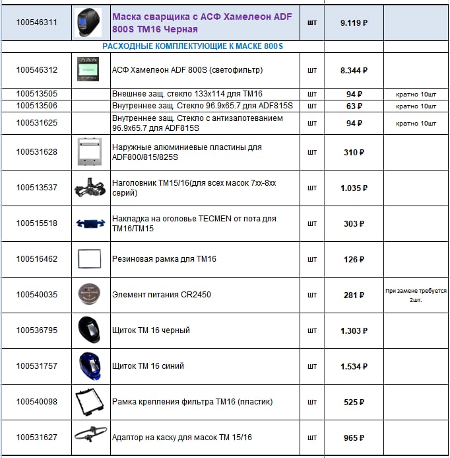Select 'Внутреннее защ. Стекло 96.9x65.7 для ADF815S' cell

coord(205,106)
